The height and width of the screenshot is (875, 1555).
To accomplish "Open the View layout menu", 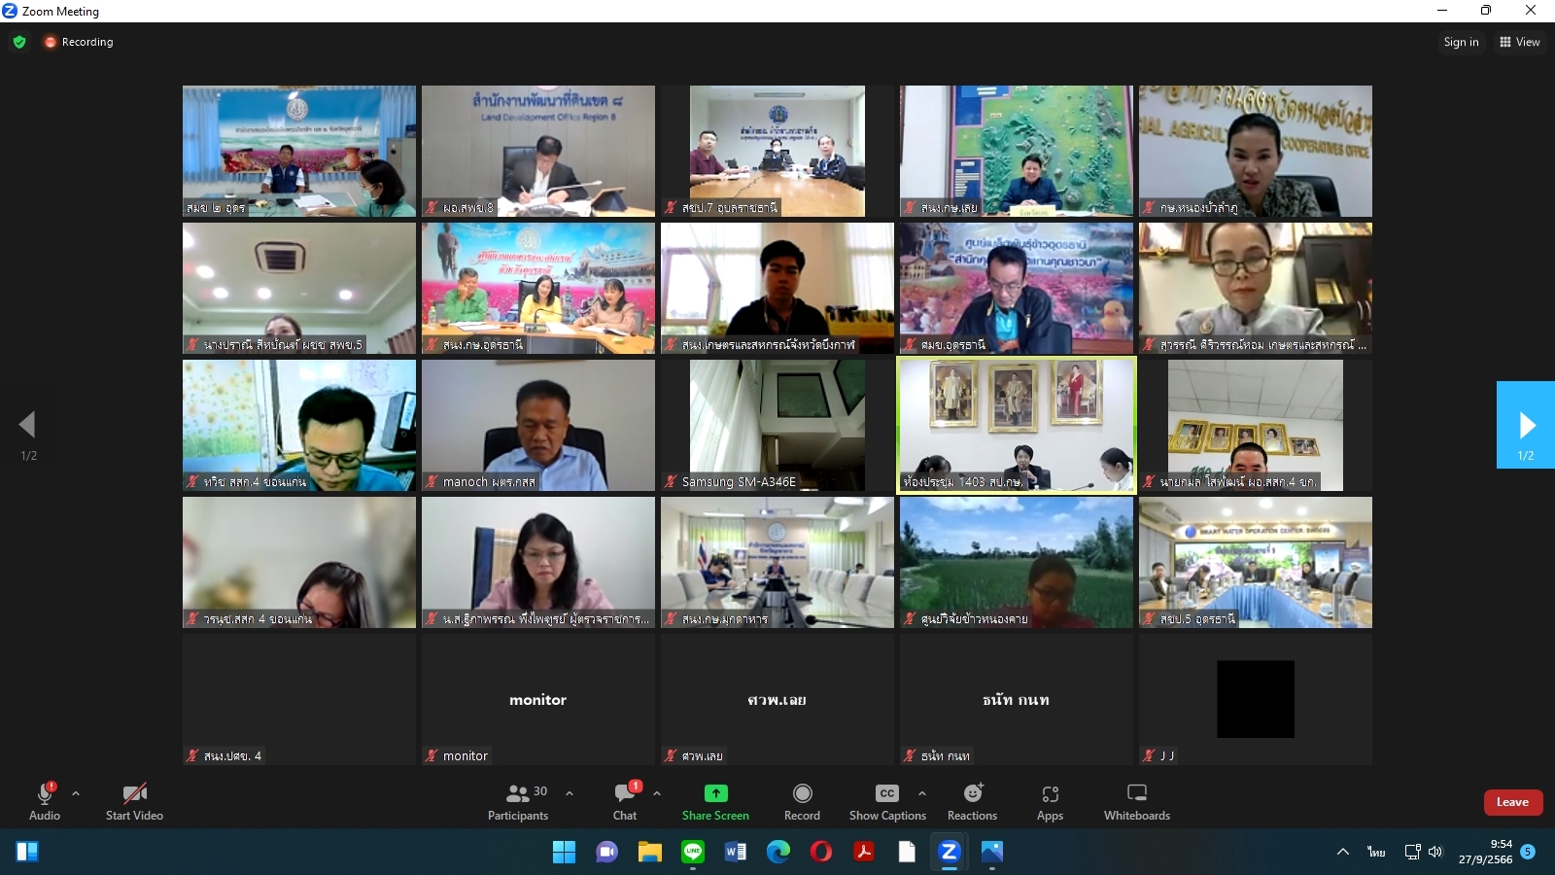I will pyautogui.click(x=1519, y=42).
